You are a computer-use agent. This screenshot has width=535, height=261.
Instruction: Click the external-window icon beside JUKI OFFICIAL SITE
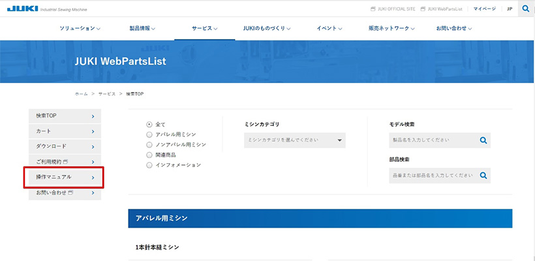coord(373,9)
